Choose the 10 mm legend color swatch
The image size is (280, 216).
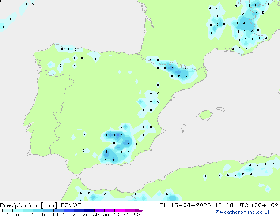click(58, 210)
